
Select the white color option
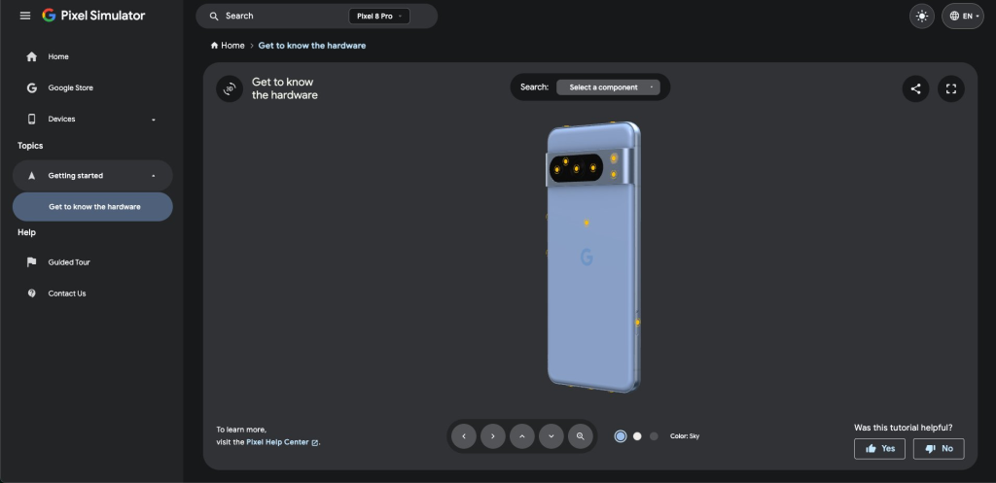coord(637,436)
